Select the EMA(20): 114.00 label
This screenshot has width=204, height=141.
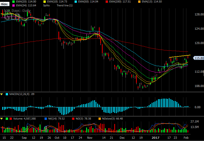point(26,2)
